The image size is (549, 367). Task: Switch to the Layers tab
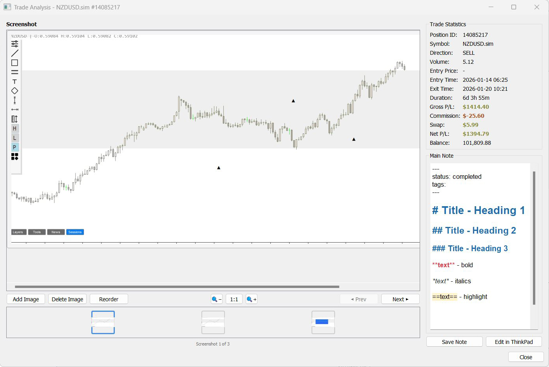(18, 232)
